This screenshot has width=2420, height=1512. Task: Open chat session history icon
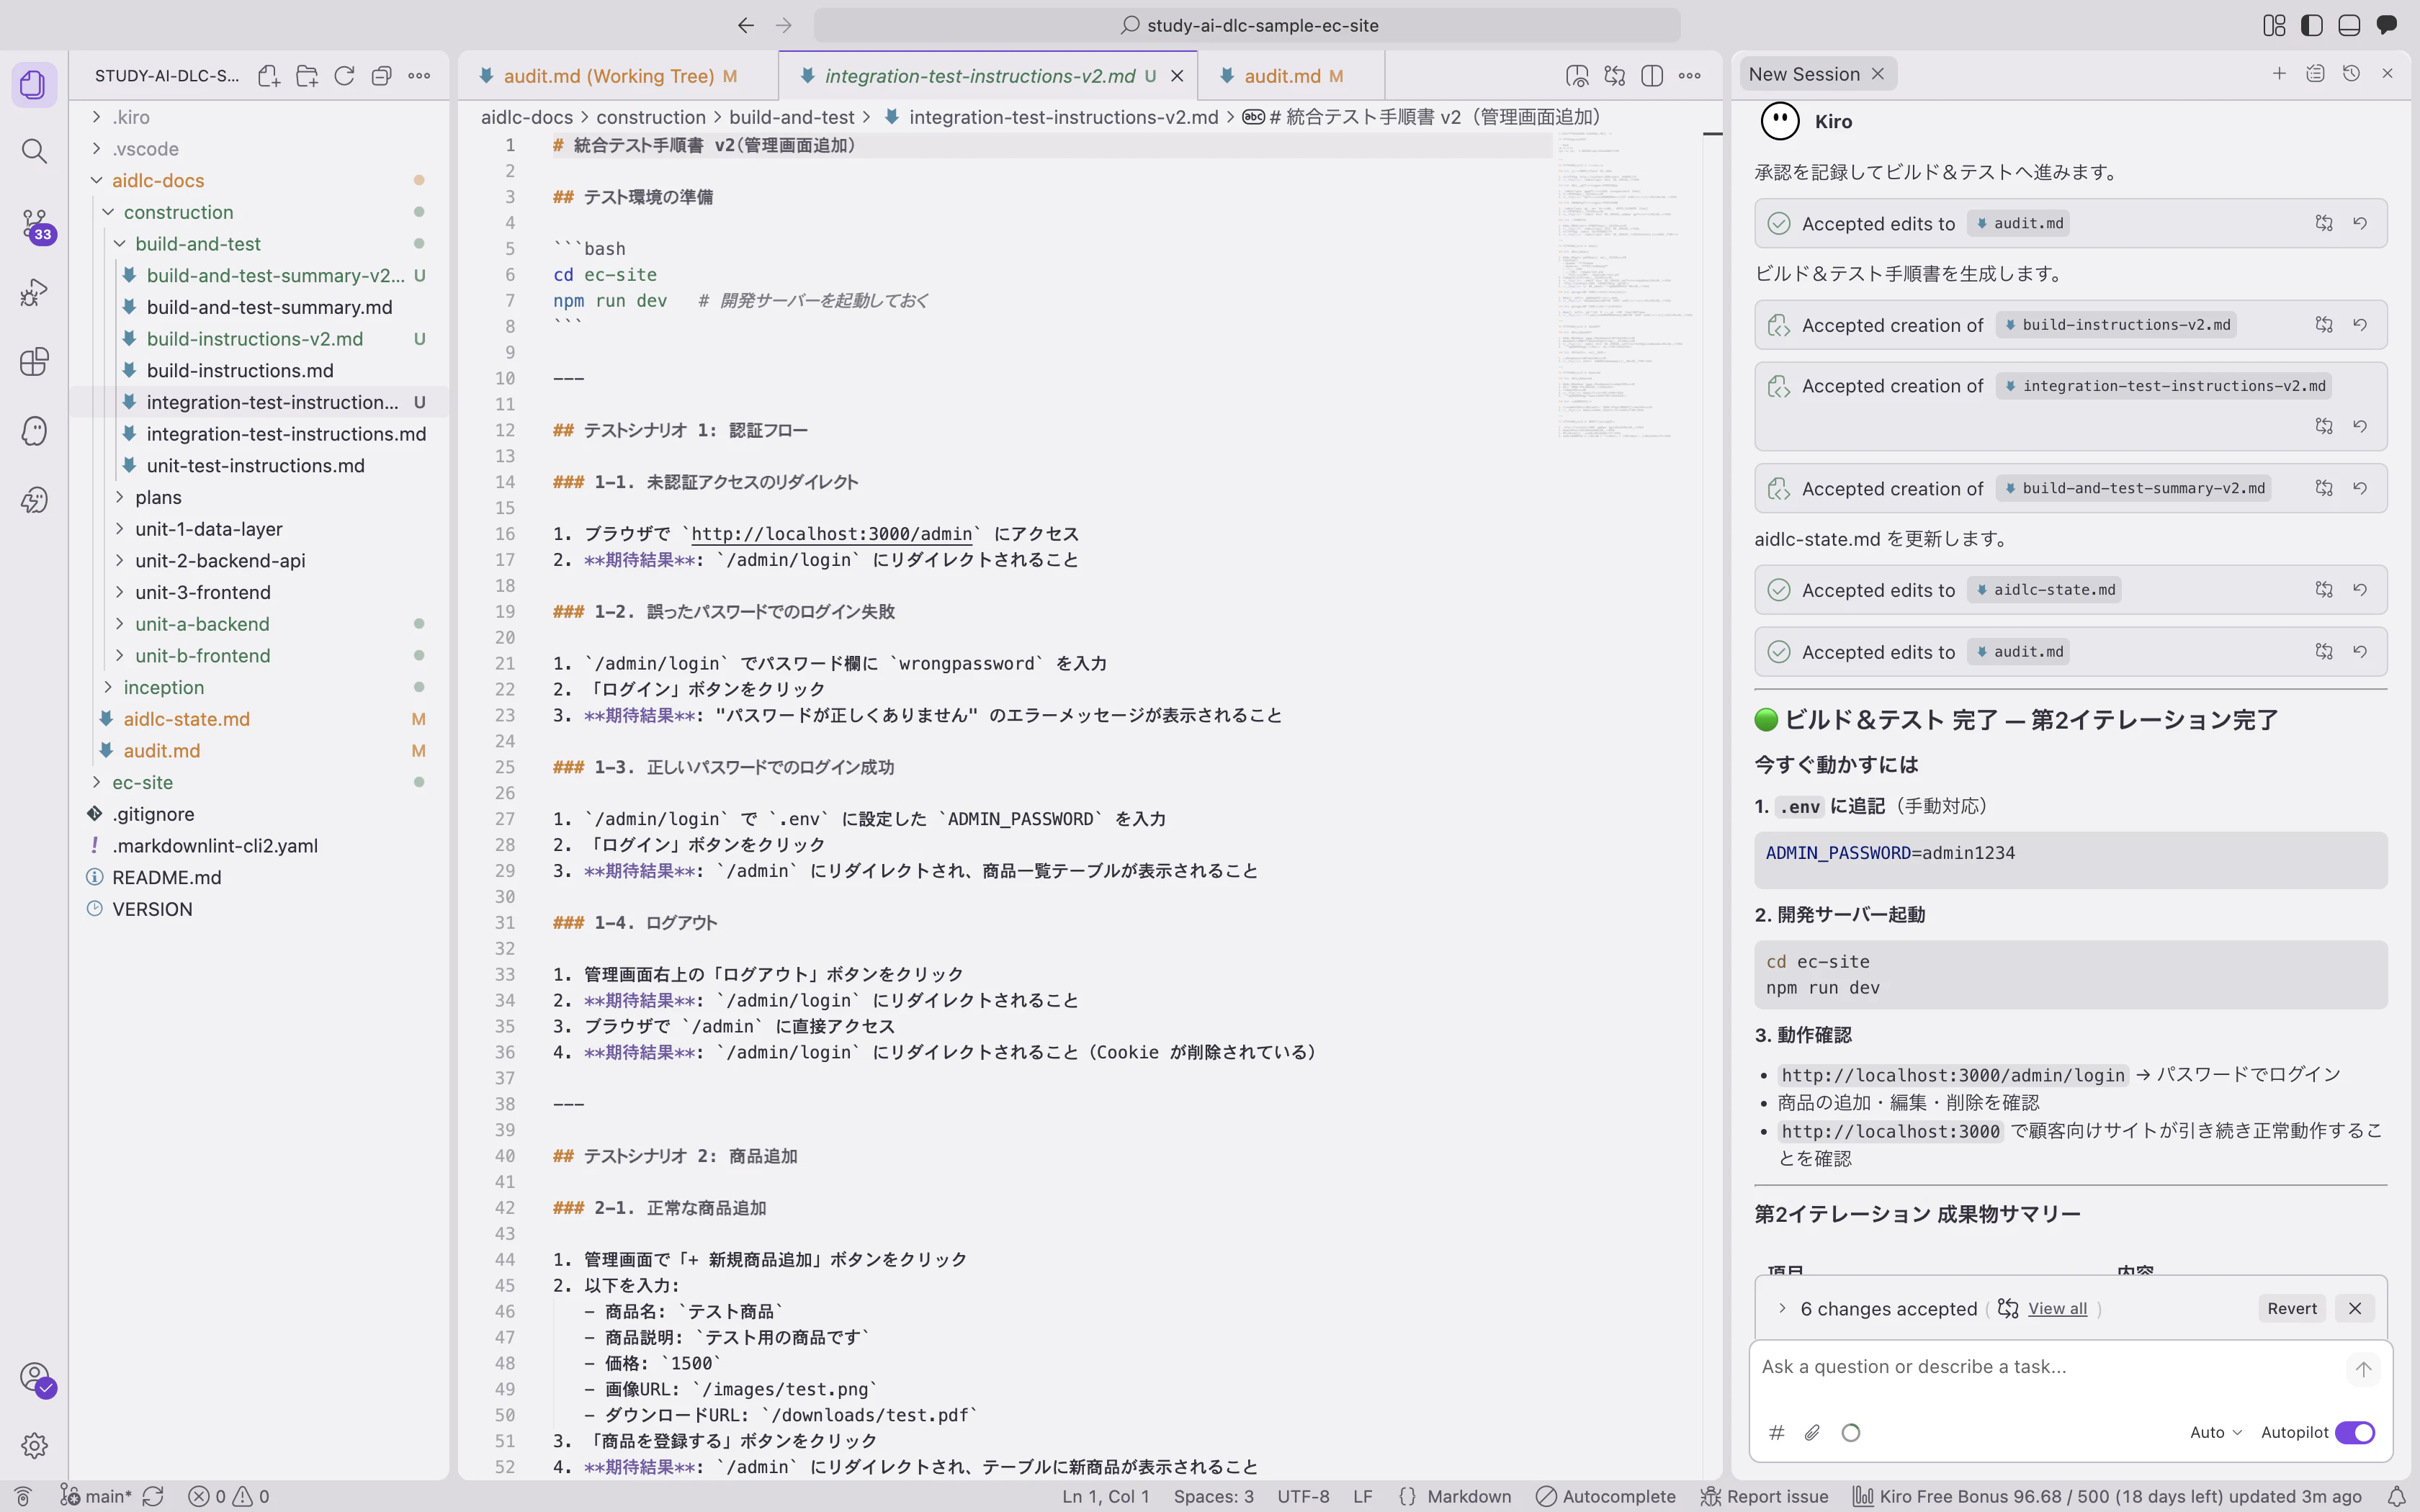tap(2351, 74)
